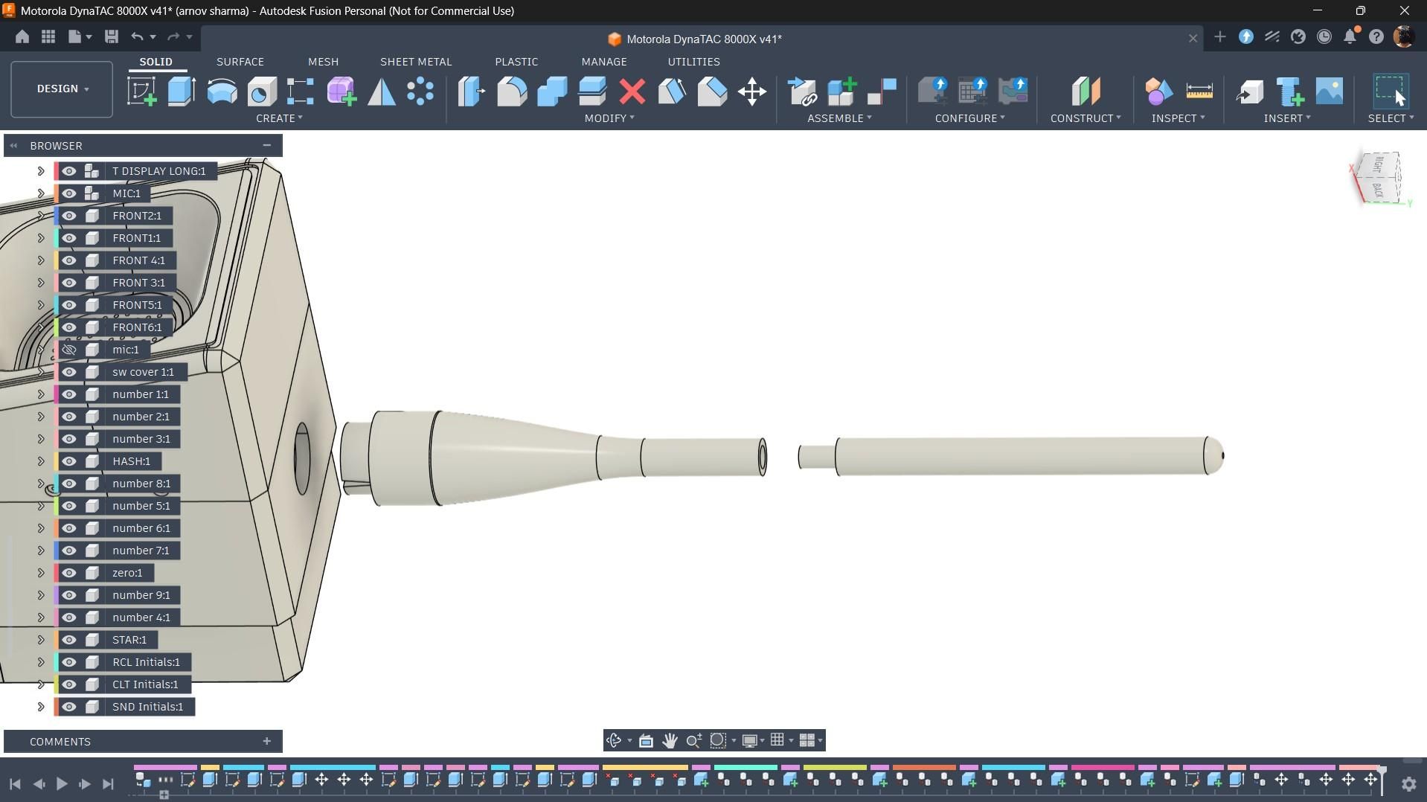Viewport: 1427px width, 802px height.
Task: Open the Job Status clock icon
Action: pos(1324,36)
